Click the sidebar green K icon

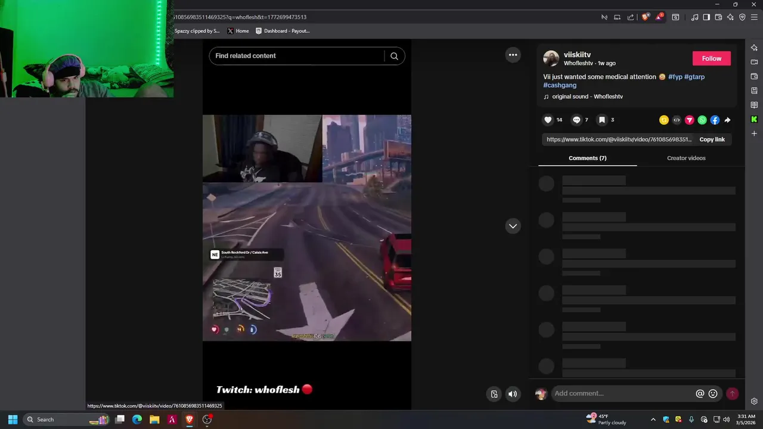coord(754,119)
